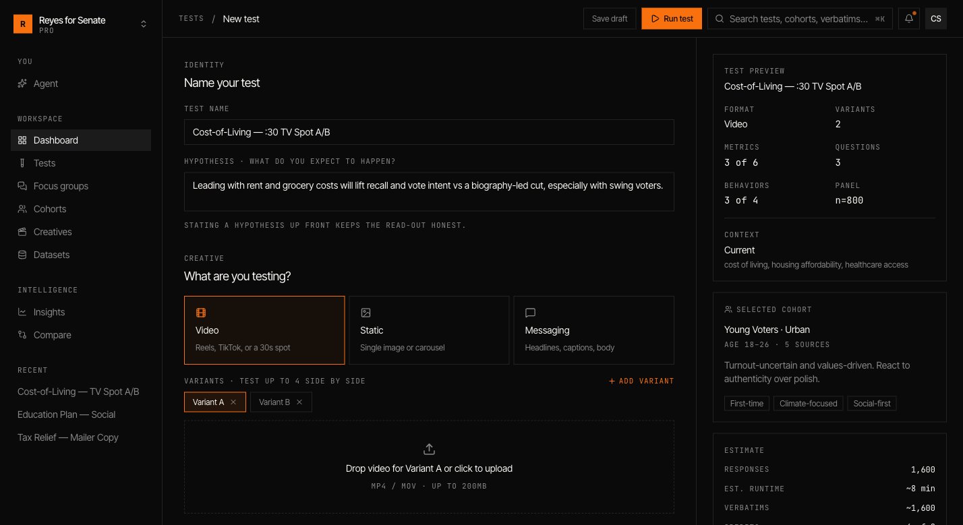The height and width of the screenshot is (525, 963).
Task: Click into the Hypothesis text area
Action: coord(429,191)
